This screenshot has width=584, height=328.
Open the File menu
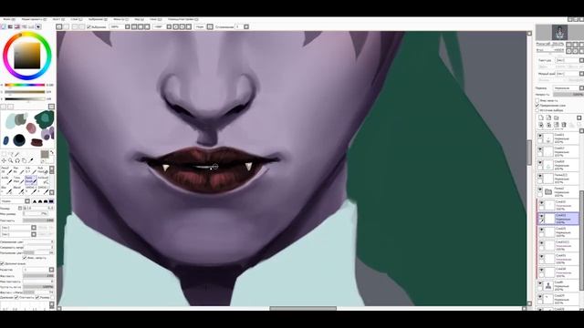pyautogui.click(x=9, y=19)
